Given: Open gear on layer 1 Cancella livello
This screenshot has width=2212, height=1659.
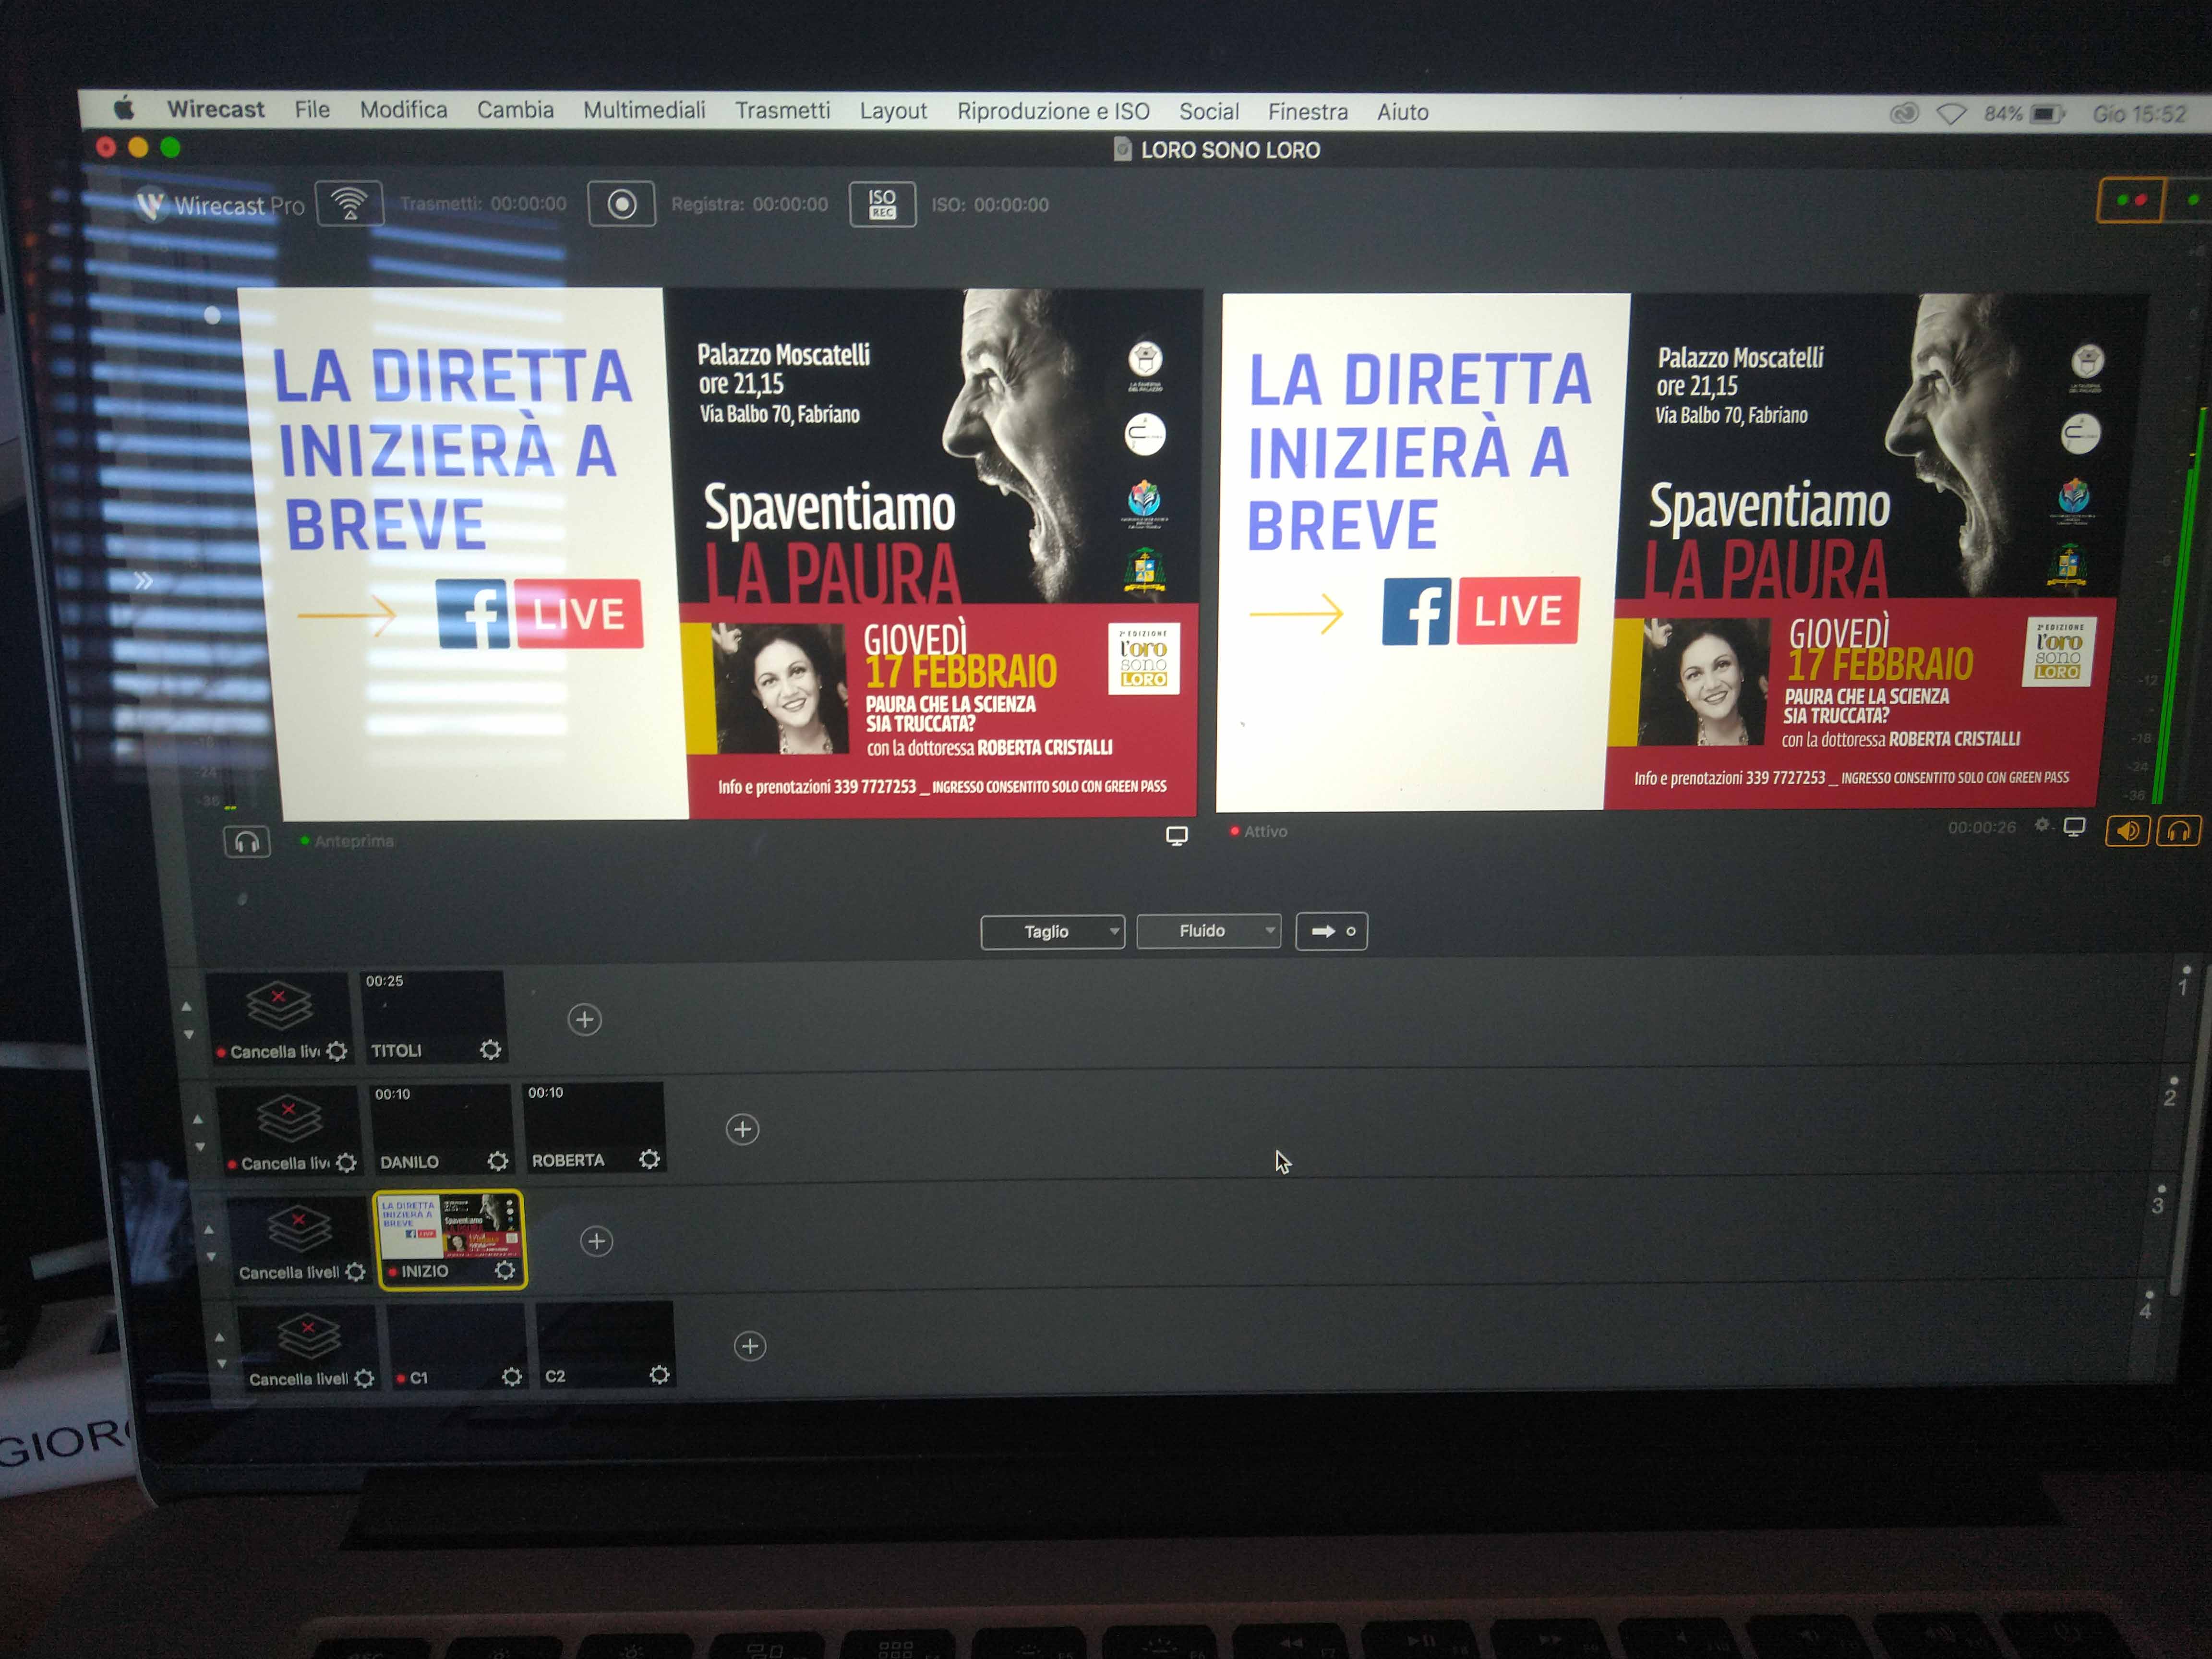Looking at the screenshot, I should coord(337,1051).
